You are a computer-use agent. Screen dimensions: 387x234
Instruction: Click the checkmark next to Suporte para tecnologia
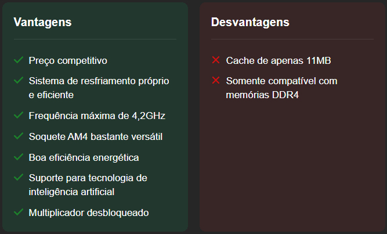pyautogui.click(x=19, y=177)
